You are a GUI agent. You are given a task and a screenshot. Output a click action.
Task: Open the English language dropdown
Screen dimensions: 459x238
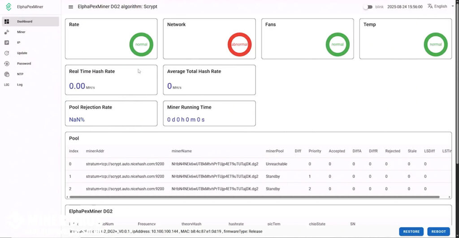441,7
